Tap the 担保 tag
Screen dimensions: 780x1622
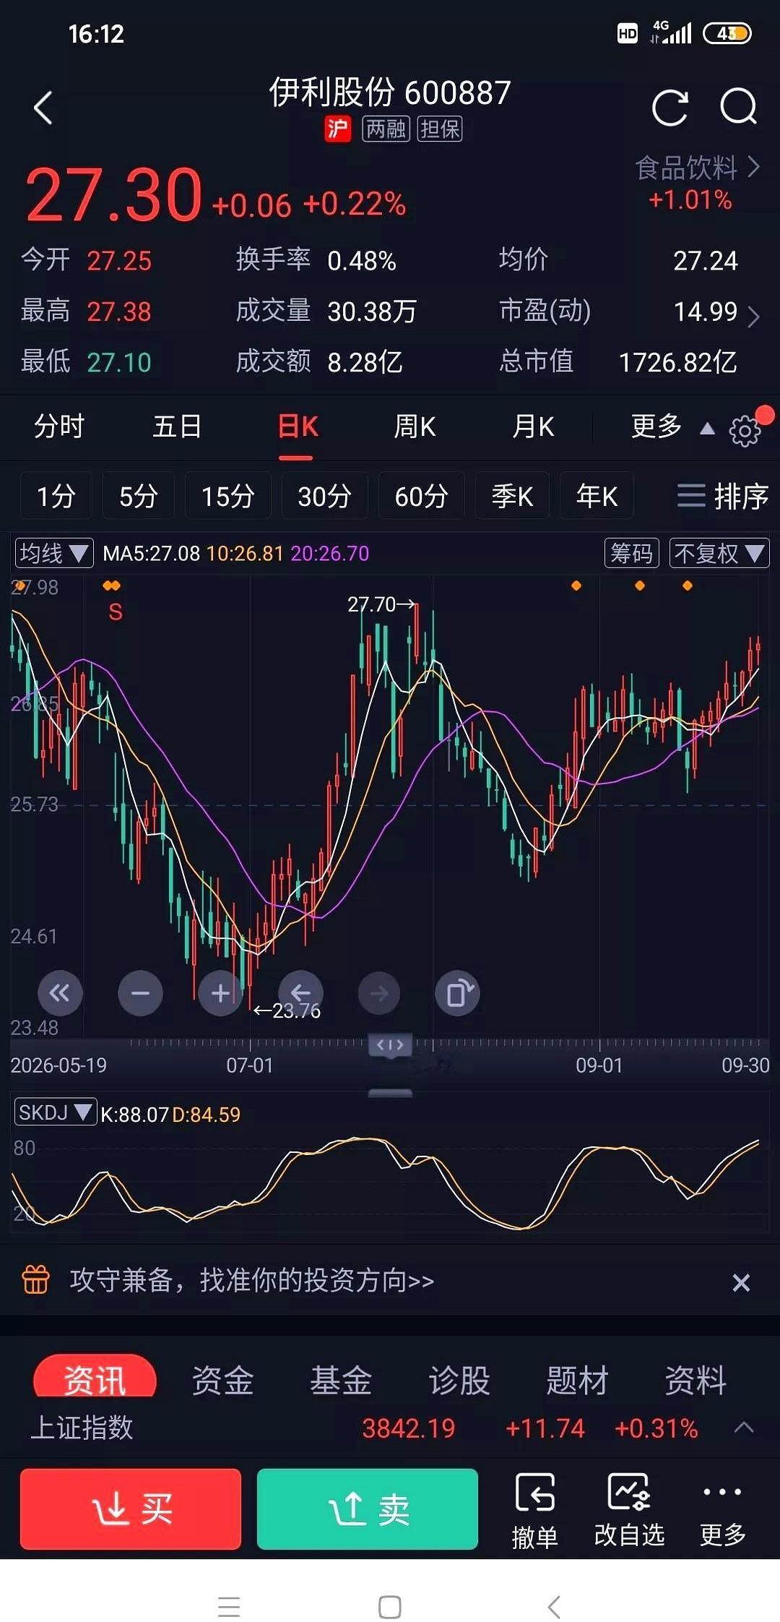tap(440, 129)
